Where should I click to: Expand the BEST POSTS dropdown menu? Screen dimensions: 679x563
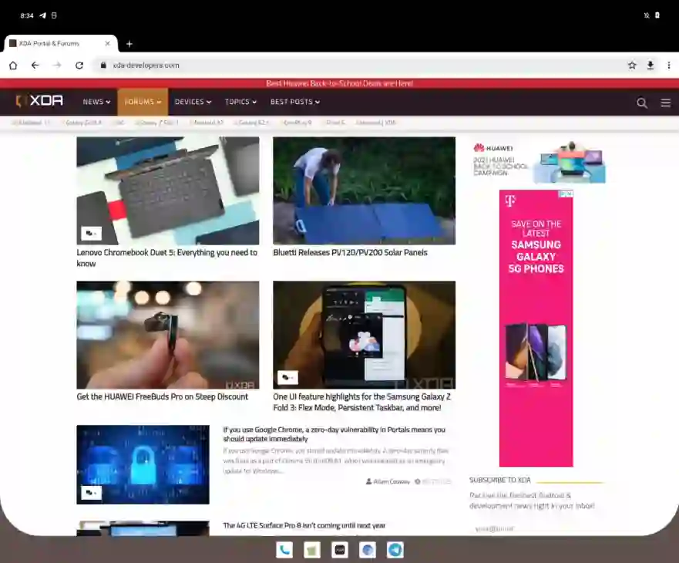[x=295, y=102]
